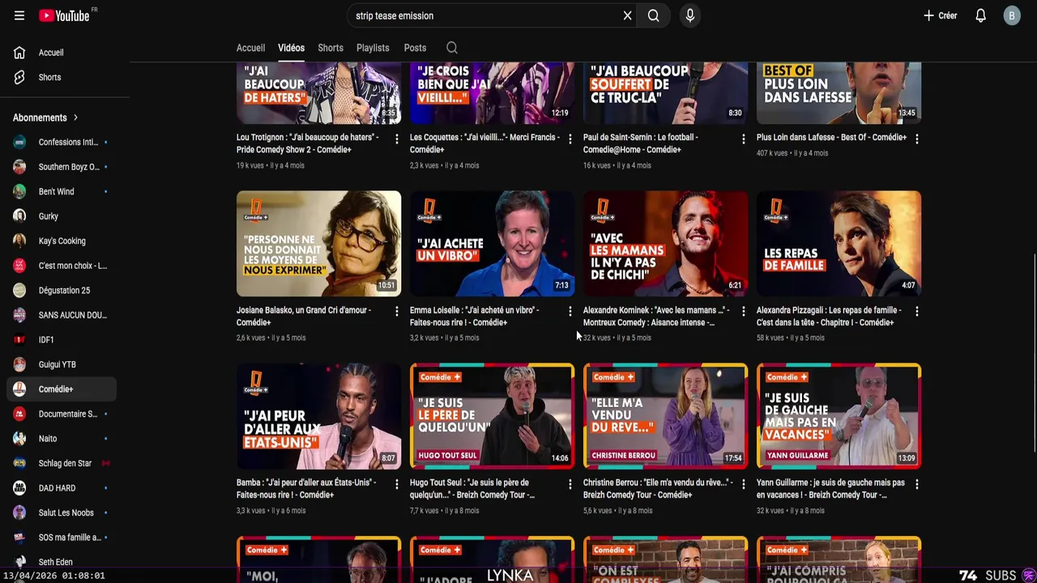Open C'est mon choix subscription
The height and width of the screenshot is (583, 1037).
click(62, 266)
